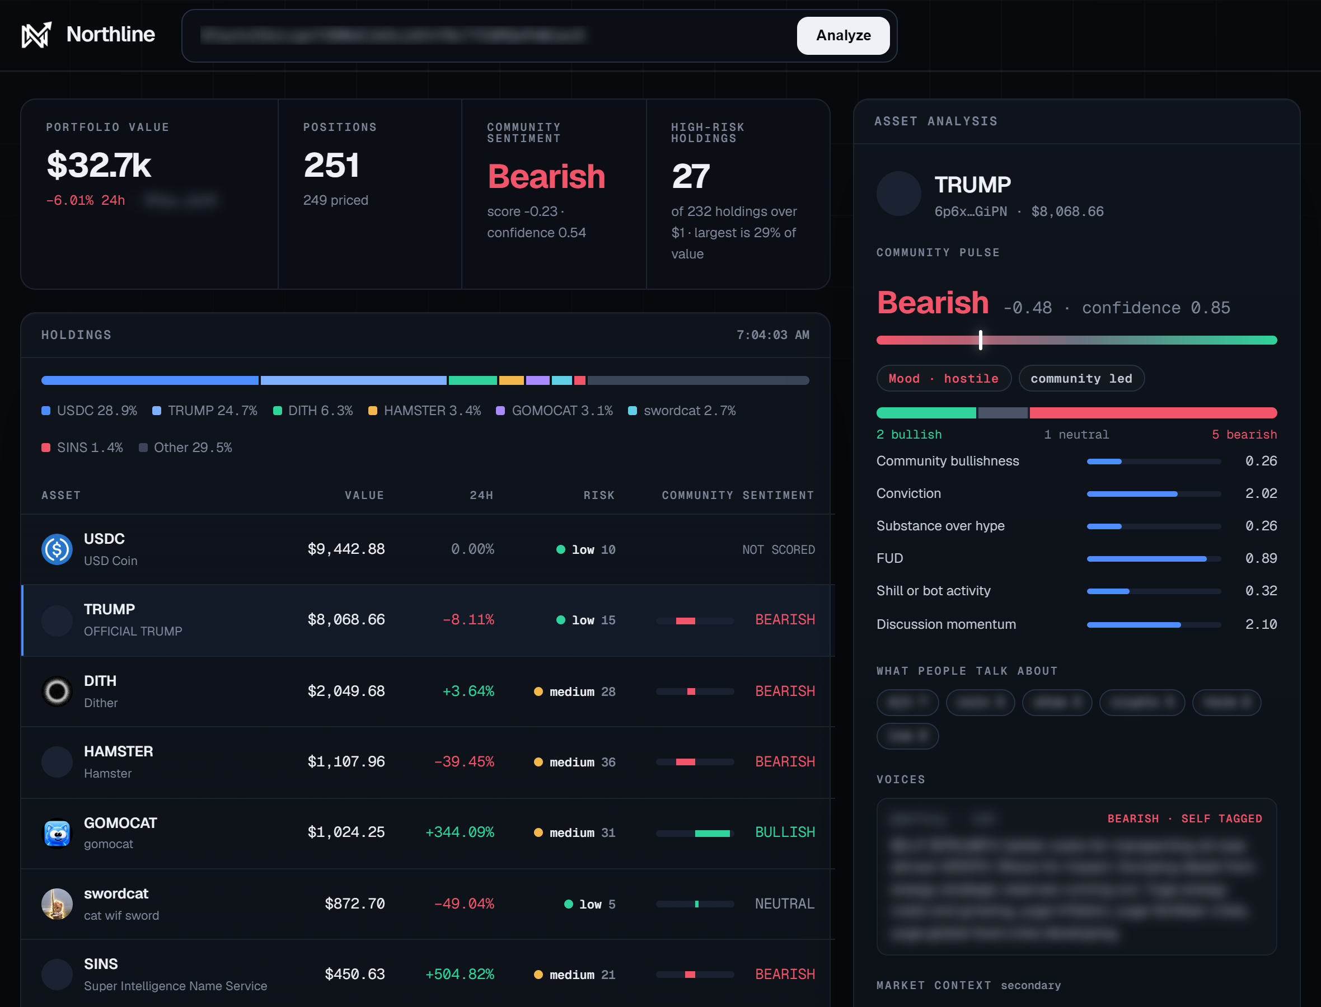Viewport: 1321px width, 1007px height.
Task: Click the BEARISH · SELF TAGGED voice label
Action: coord(1184,819)
